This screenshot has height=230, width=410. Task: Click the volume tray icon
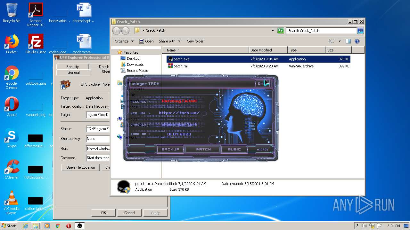[x=364, y=226]
